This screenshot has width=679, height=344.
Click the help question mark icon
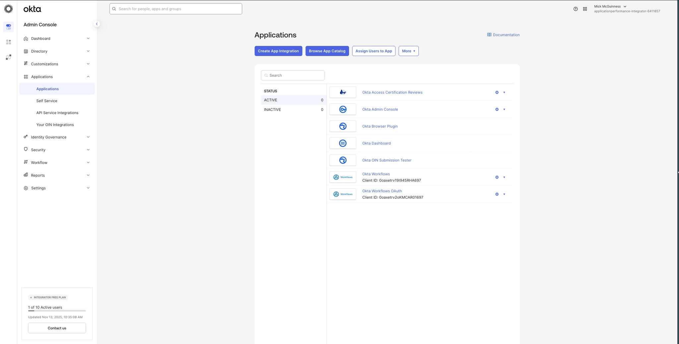click(x=576, y=9)
